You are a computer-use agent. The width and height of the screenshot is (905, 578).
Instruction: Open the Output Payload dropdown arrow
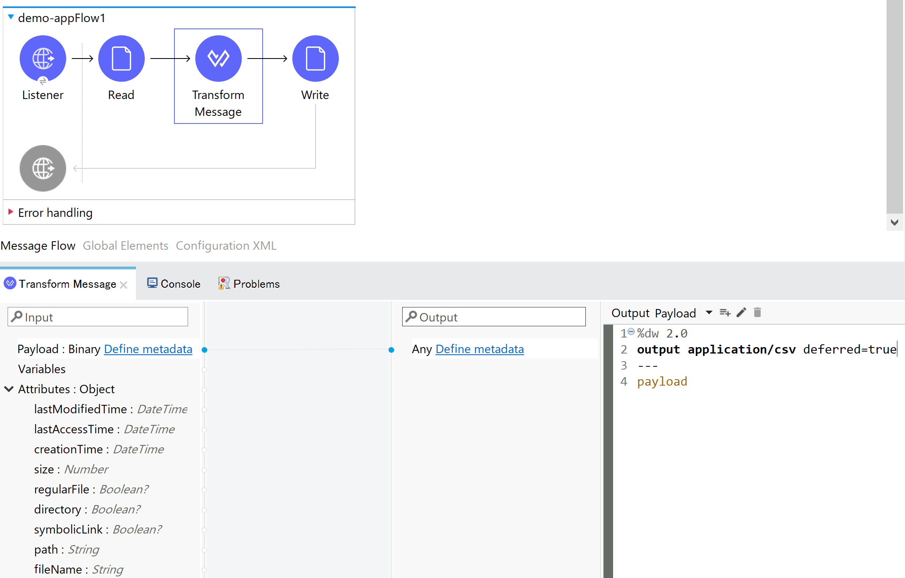(x=709, y=313)
